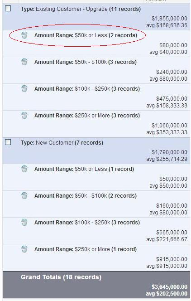Click Grand Totals (18 records) label

(x=61, y=277)
